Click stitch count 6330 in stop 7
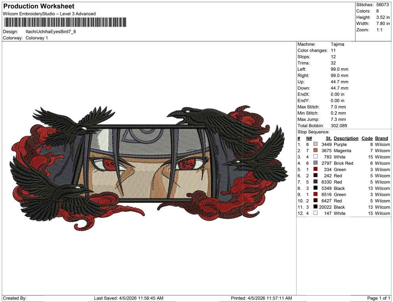393x302 pixels. coord(327,182)
